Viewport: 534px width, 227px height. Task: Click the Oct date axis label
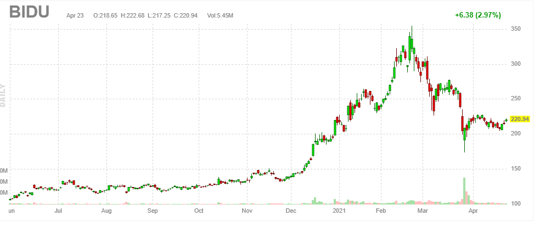pos(199,211)
